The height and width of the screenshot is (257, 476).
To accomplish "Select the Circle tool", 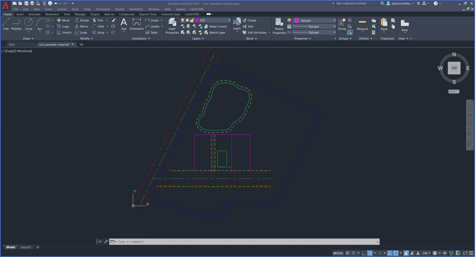I will click(29, 24).
